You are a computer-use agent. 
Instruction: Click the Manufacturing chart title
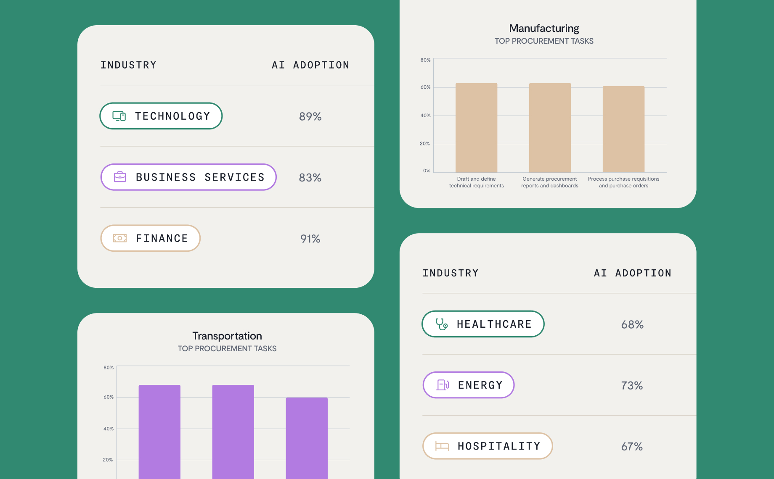click(544, 28)
